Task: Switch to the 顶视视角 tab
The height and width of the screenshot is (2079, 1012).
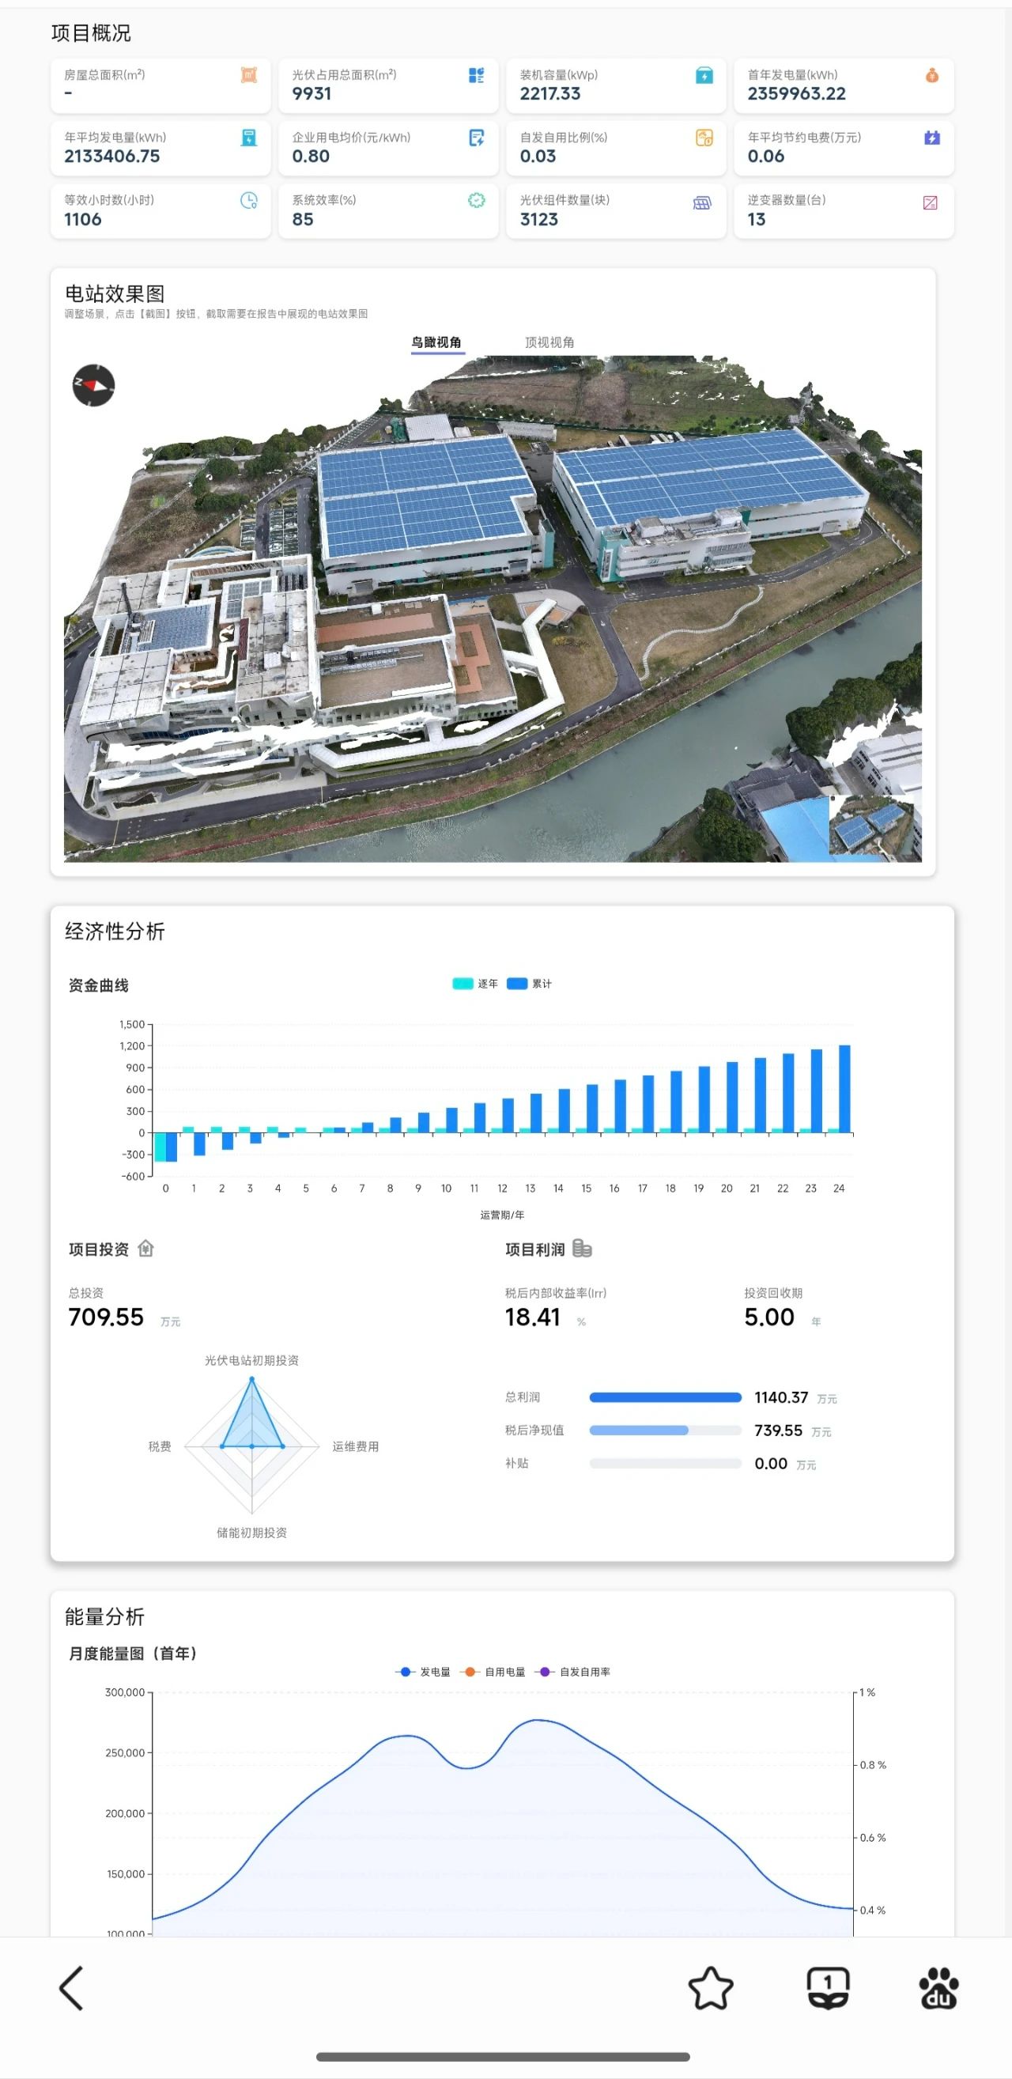Action: 549,342
